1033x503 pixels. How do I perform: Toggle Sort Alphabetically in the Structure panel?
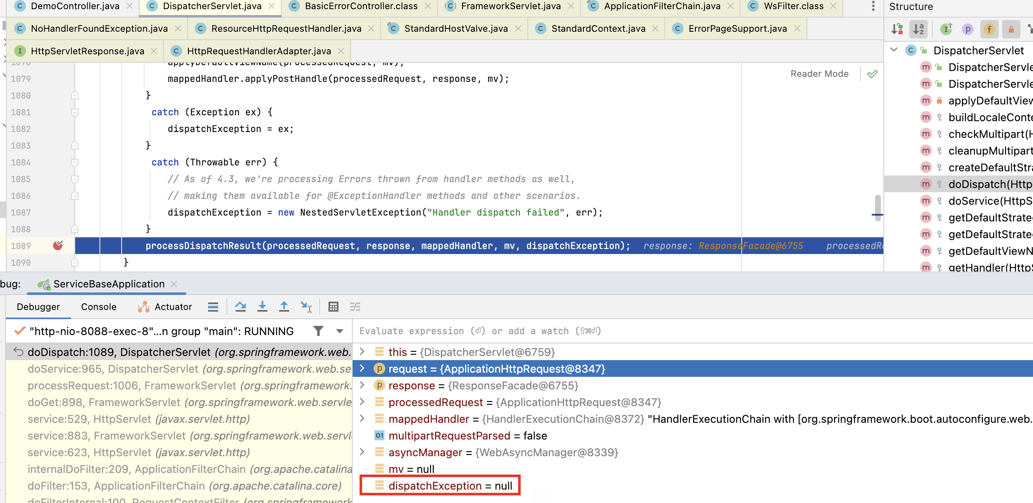(918, 29)
